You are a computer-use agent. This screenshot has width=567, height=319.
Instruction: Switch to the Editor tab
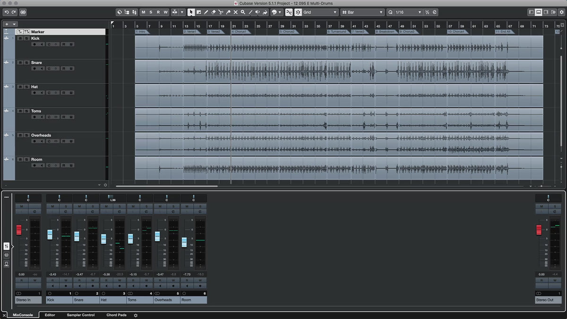50,315
